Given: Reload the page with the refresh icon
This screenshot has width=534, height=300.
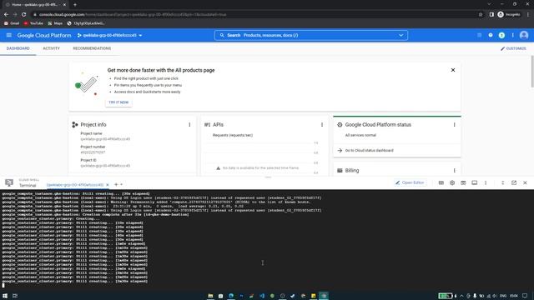Looking at the screenshot, I should click(x=24, y=15).
